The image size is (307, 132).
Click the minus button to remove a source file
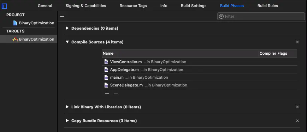(x=116, y=94)
